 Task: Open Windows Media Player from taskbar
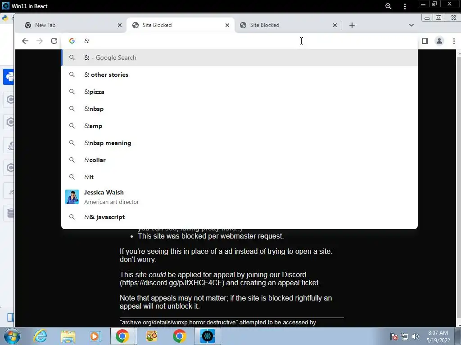pyautogui.click(x=95, y=336)
